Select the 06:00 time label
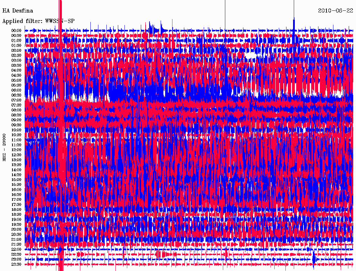Screen dimensions: 356x271 pyautogui.click(x=16, y=90)
